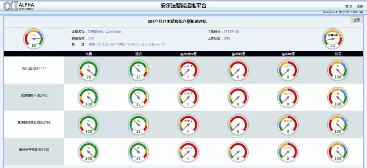Click the 温度 gauge for 尾端链条驱动侧2490
Image resolution: width=367 pixels, height=168 pixels.
(x=138, y=152)
